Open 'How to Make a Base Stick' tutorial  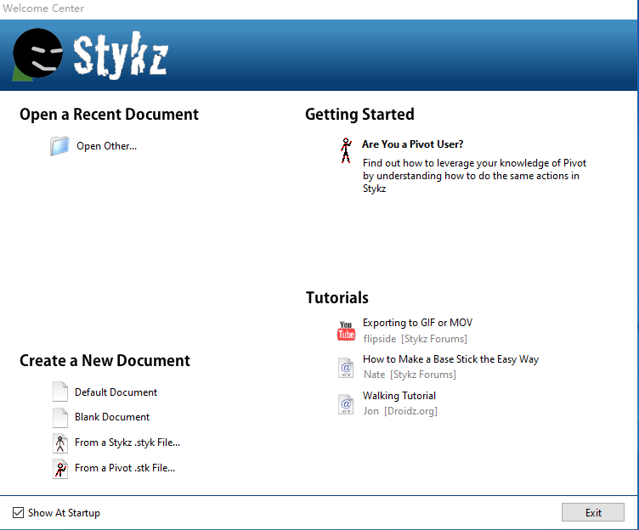(x=450, y=359)
